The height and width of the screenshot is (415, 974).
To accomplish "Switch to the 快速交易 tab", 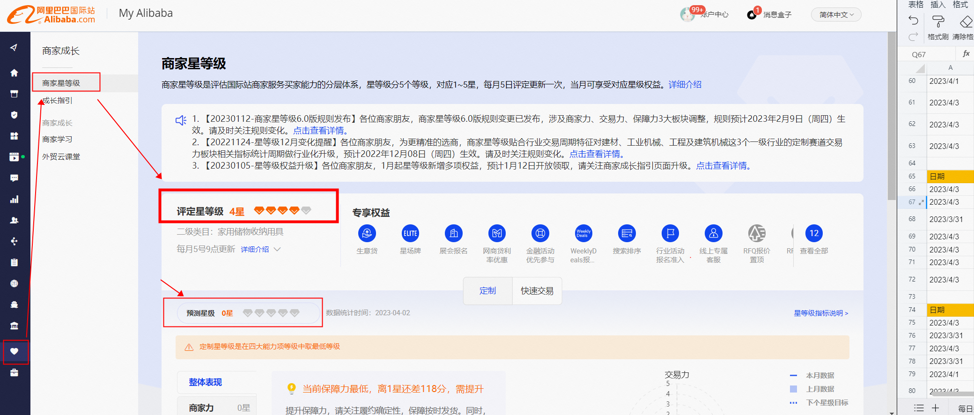I will (x=537, y=291).
